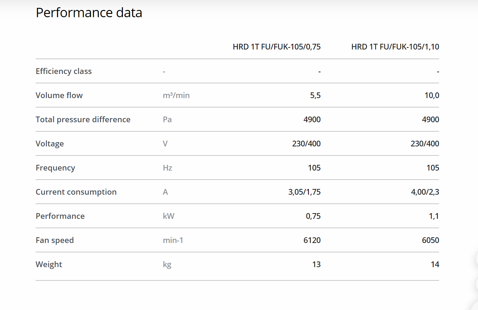Click the Performance row label in table

click(60, 216)
